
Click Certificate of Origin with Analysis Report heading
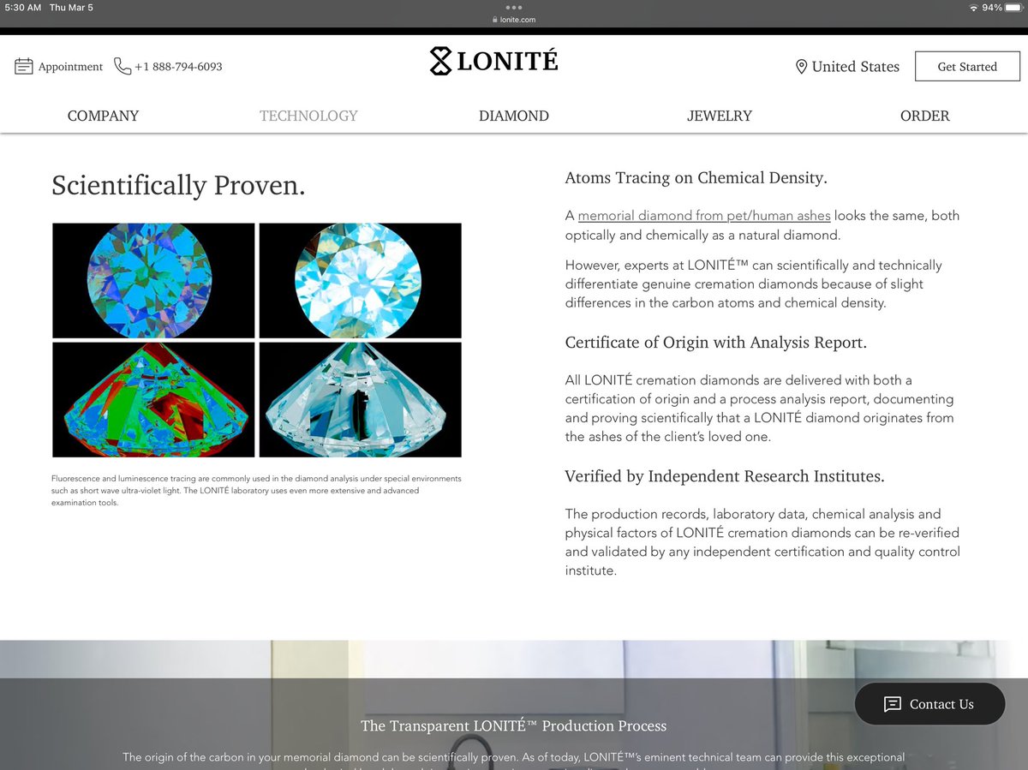click(716, 343)
